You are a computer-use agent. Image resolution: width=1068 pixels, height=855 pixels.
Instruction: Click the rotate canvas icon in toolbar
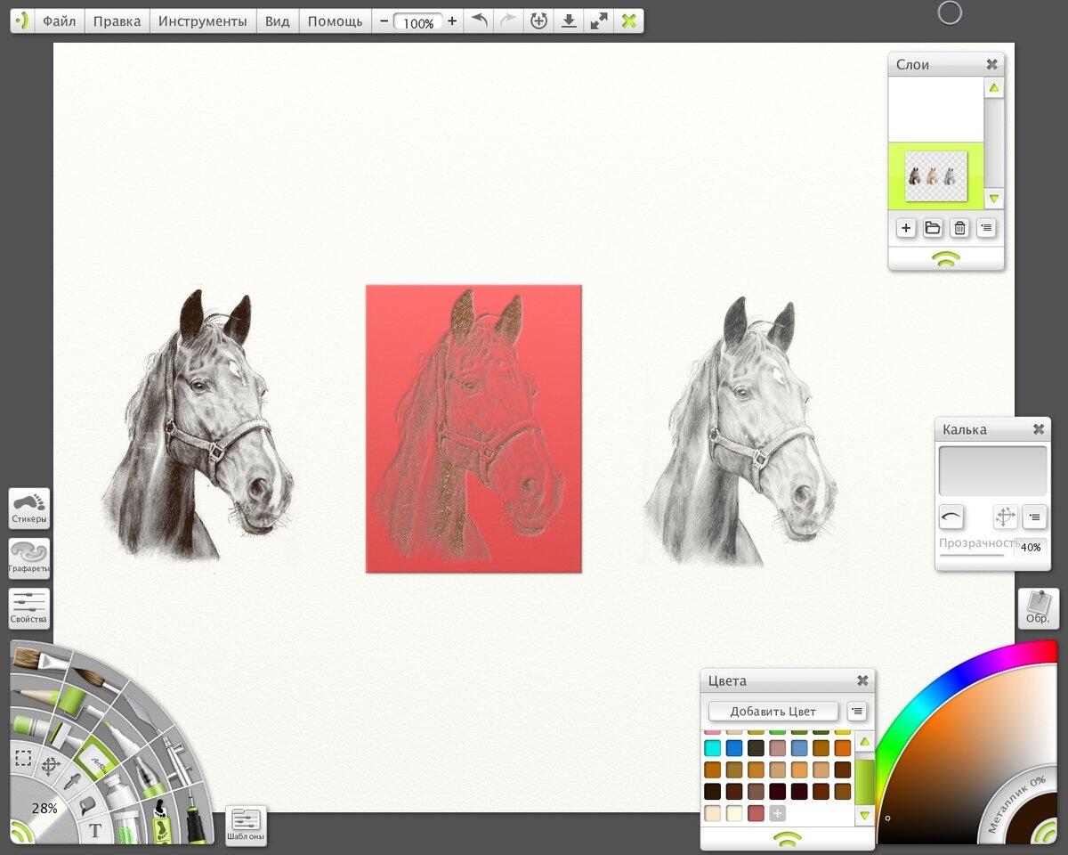click(x=538, y=20)
